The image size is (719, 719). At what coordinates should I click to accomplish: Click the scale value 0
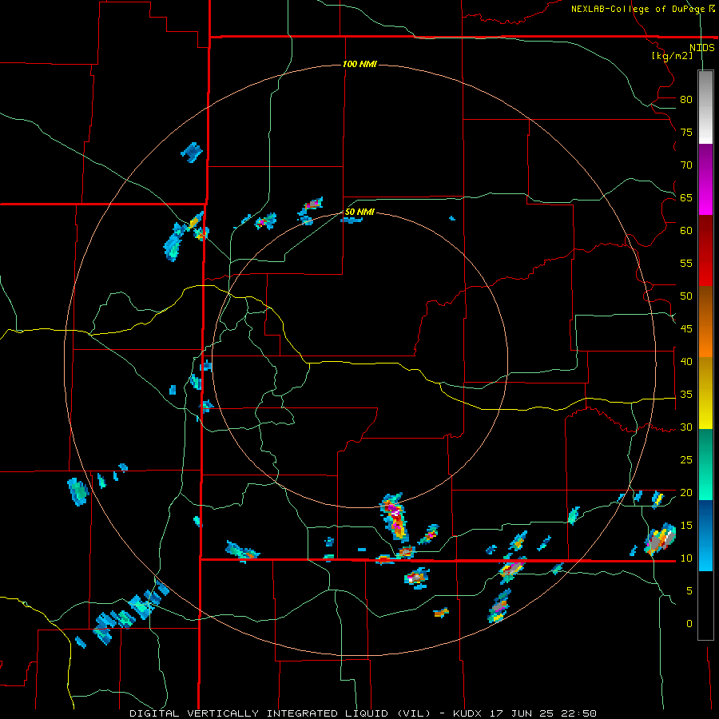(x=689, y=624)
